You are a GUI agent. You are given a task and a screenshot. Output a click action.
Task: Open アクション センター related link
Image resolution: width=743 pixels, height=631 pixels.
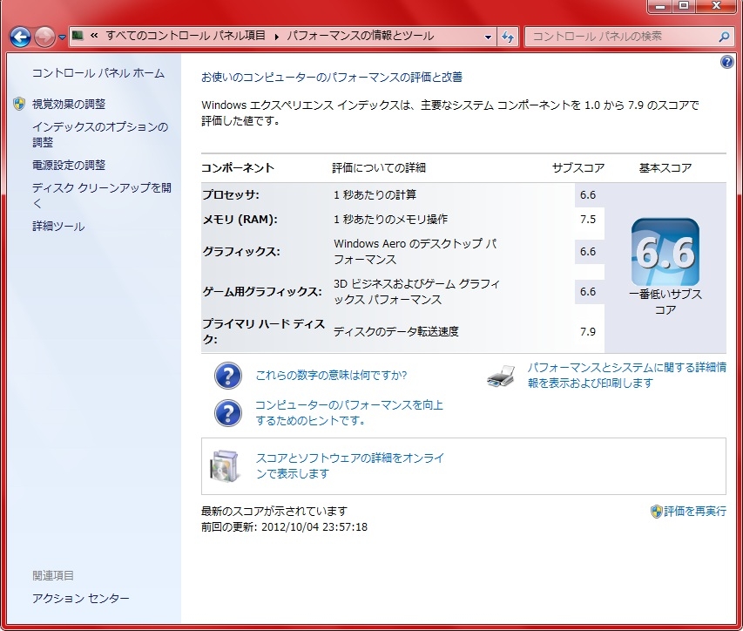(x=80, y=598)
